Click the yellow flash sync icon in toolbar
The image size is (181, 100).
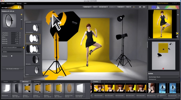(x=134, y=7)
